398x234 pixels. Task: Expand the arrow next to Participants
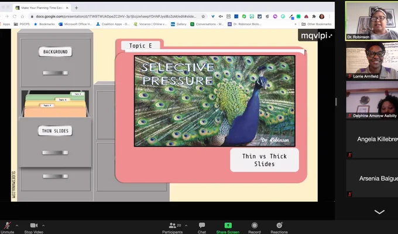(186, 225)
